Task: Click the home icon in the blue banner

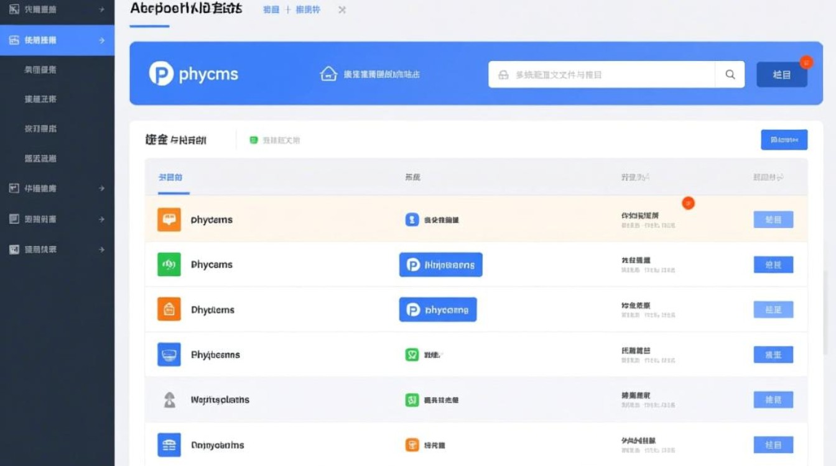Action: (x=328, y=74)
